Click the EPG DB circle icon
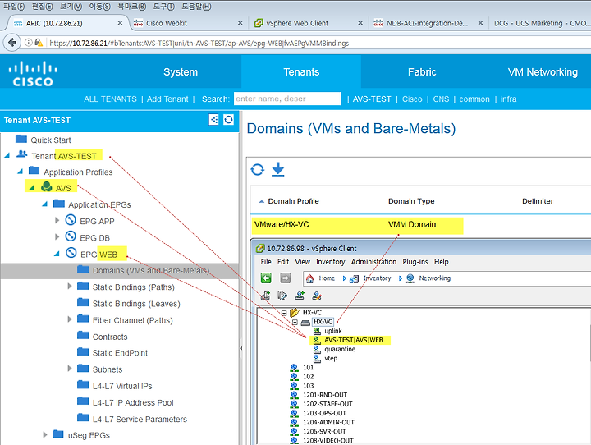This screenshot has height=445, width=591. [71, 236]
